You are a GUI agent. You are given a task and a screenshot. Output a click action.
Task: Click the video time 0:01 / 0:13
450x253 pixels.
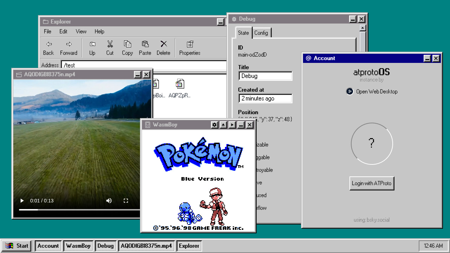pos(42,201)
